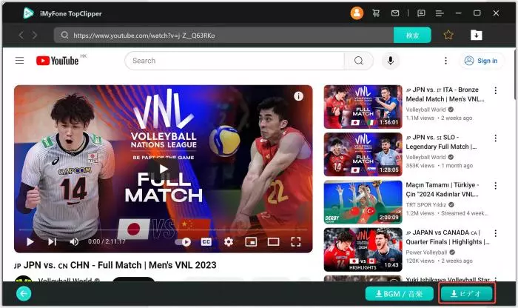Open the mail envelope icon
Screen dimensions: 518x308
tap(395, 13)
